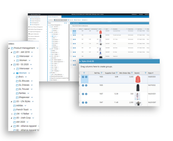The width and height of the screenshot is (173, 141).
Task: Click Product Management folder icon in zoomed tree
Action: 12,48
